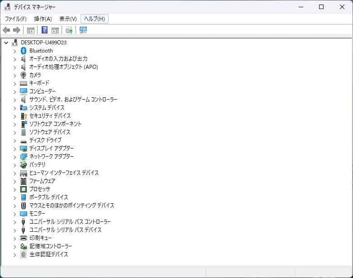Select the ポータブル デバイス label
Viewport: 353px width, 278px height.
(48, 197)
